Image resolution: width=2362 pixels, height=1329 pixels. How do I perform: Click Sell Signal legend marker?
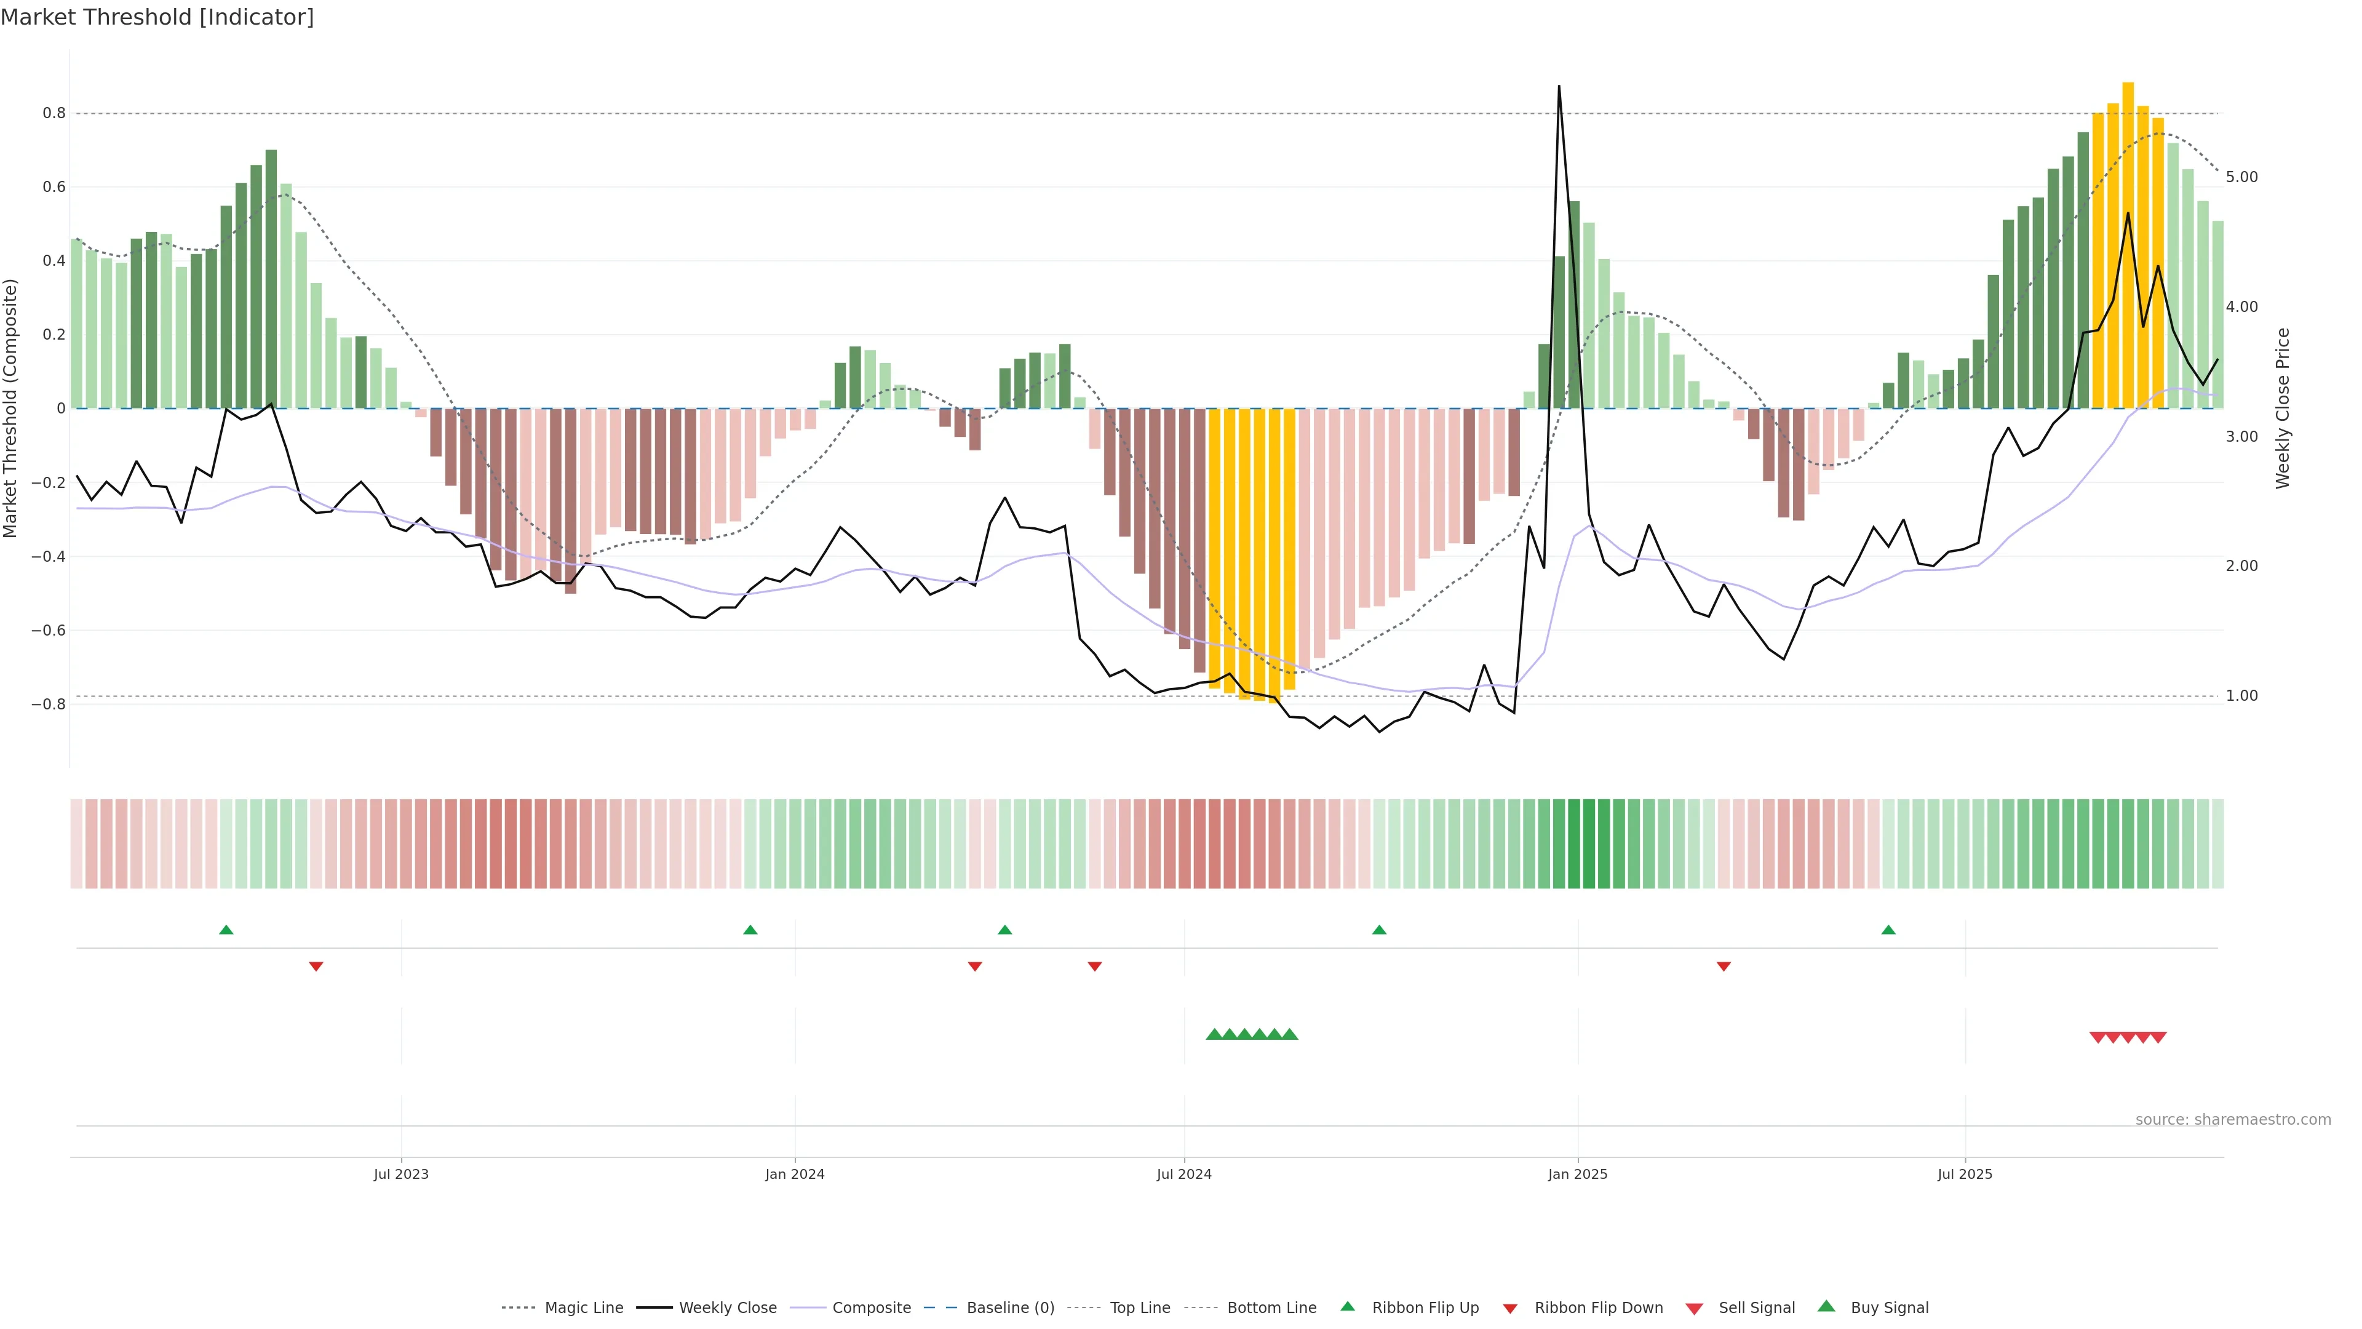(1695, 1309)
